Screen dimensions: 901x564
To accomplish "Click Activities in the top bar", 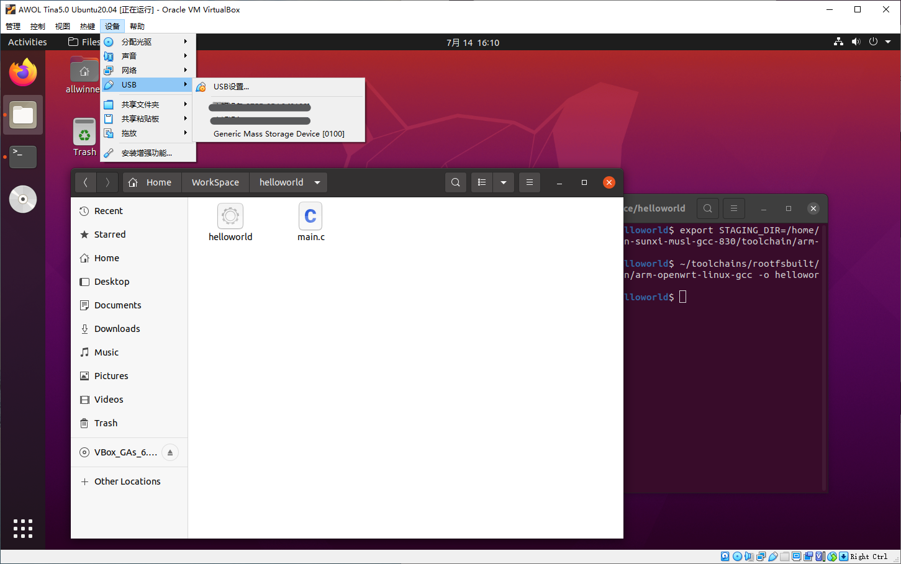I will 27,42.
